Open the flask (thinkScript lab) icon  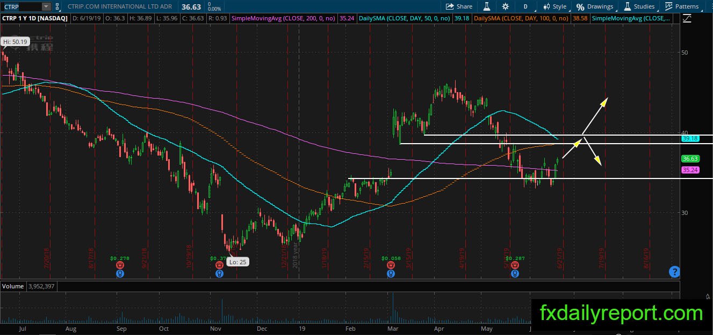coord(487,6)
